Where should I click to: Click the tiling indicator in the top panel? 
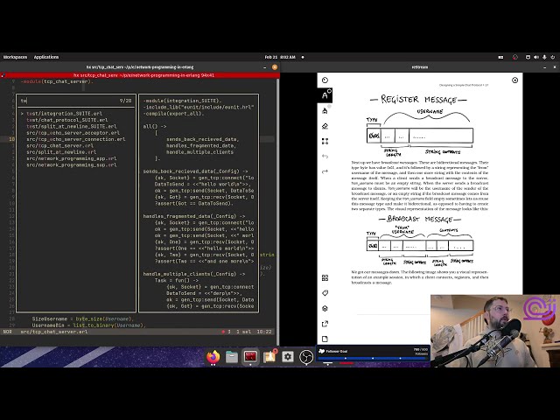[x=500, y=57]
